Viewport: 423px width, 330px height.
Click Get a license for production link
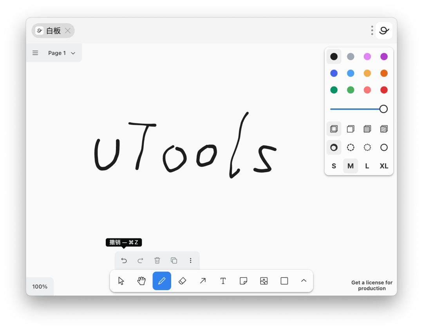tap(372, 285)
